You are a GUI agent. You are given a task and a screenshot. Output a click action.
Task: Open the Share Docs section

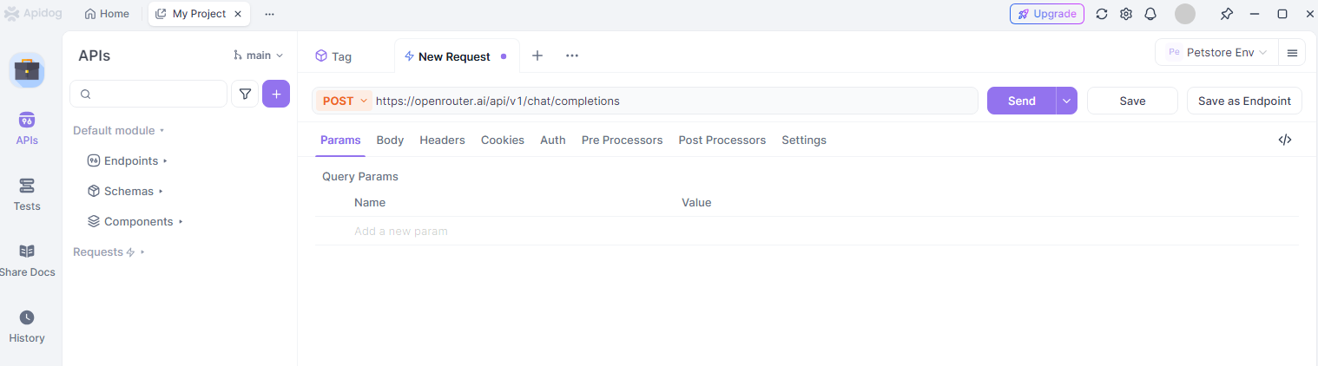tap(27, 260)
